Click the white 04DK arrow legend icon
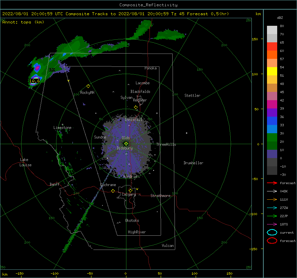297x278 pixels. point(272,191)
